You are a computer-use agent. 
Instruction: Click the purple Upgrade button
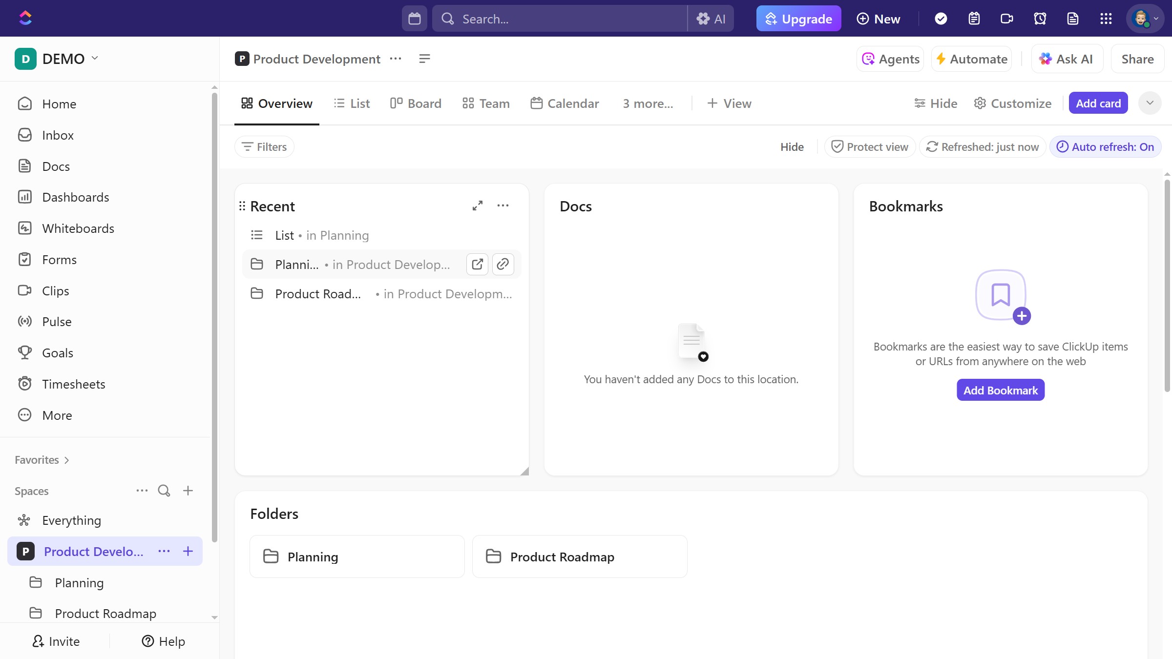click(798, 18)
